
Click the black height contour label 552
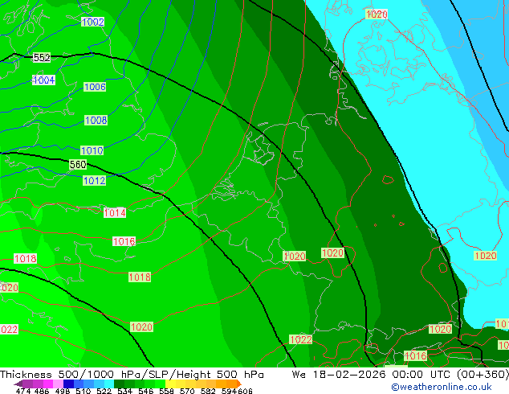[x=42, y=58]
